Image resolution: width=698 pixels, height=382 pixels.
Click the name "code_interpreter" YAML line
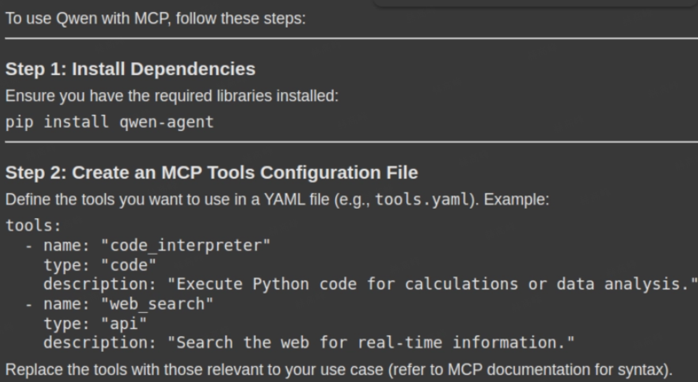click(156, 245)
